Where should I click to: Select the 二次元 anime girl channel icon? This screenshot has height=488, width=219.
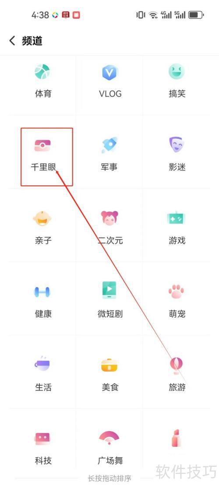pos(109,218)
